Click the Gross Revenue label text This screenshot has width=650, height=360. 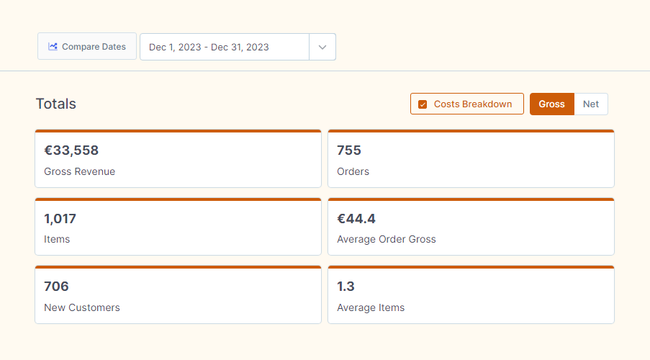coord(80,171)
